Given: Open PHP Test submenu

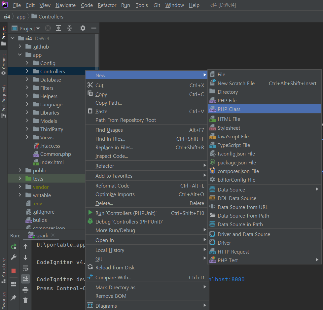Looking at the screenshot, I should click(265, 260).
